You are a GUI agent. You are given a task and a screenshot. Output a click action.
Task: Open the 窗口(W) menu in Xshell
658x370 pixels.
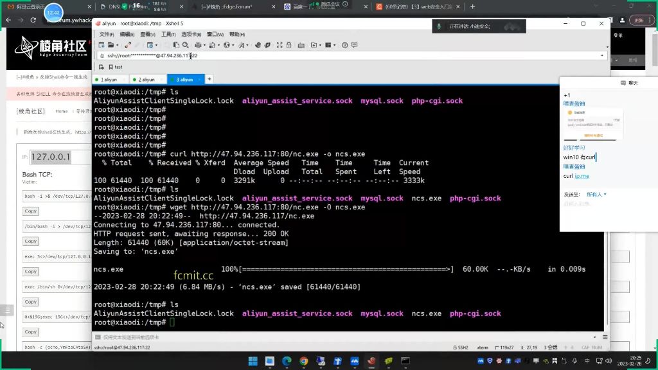pos(215,35)
